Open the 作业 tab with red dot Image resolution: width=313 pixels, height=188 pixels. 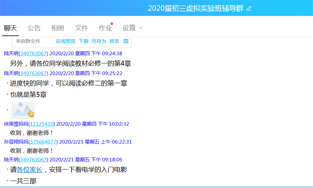coord(105,28)
